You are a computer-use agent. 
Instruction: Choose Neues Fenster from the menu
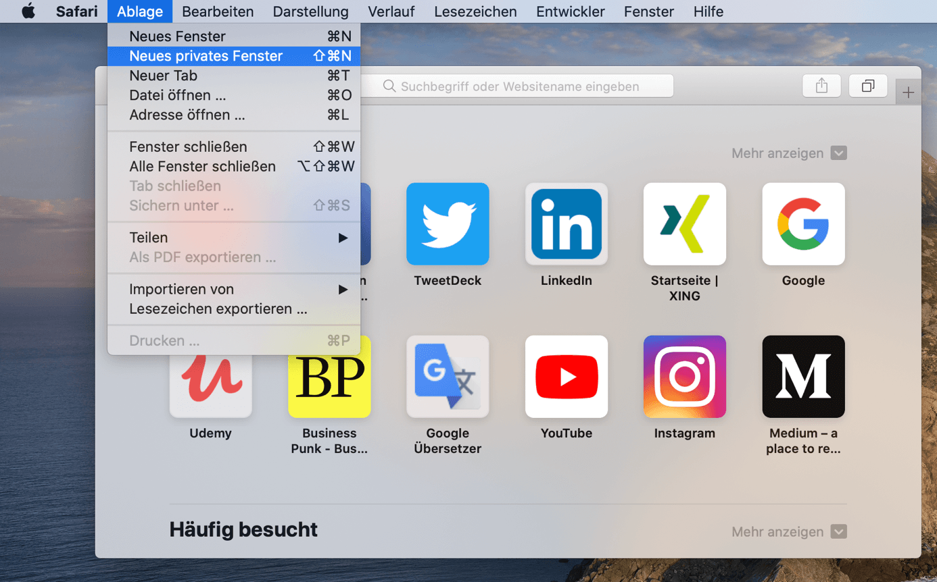coord(234,36)
